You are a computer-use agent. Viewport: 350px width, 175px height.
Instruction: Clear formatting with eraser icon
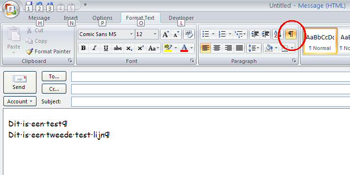coord(189,34)
